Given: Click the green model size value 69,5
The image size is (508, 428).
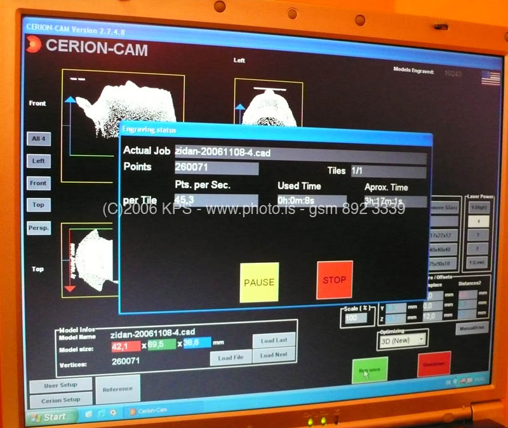Looking at the screenshot, I should (x=162, y=344).
